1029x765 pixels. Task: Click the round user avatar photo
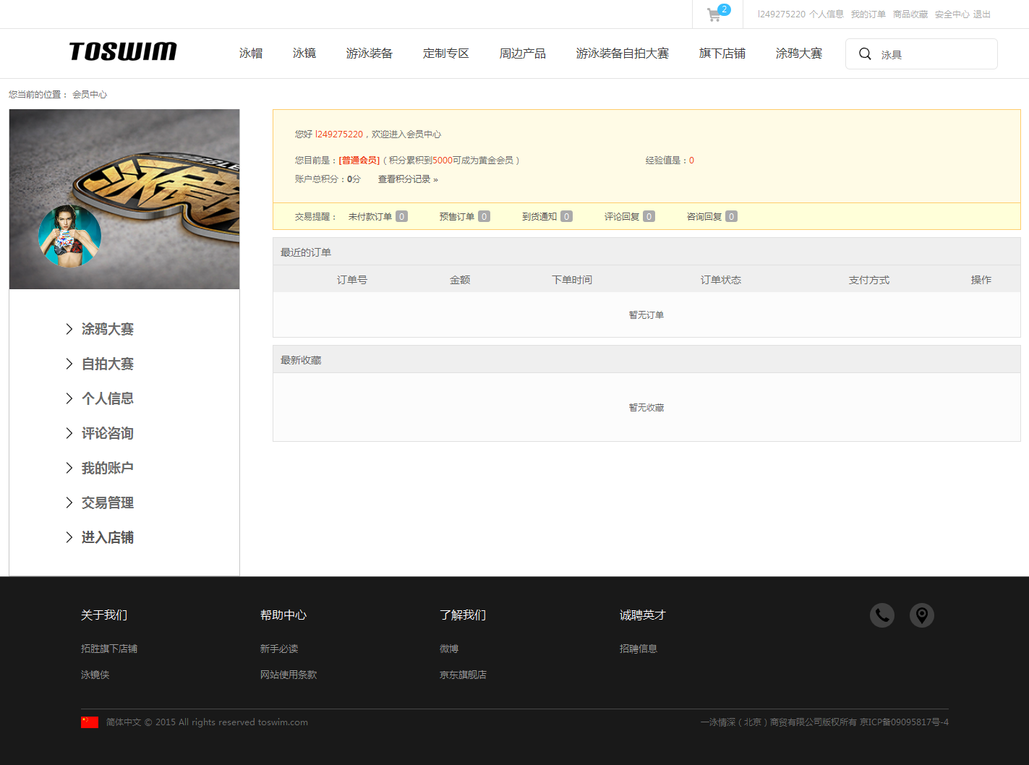point(69,236)
